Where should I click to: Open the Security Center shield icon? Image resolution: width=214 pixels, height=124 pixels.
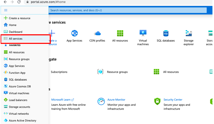click(157, 101)
